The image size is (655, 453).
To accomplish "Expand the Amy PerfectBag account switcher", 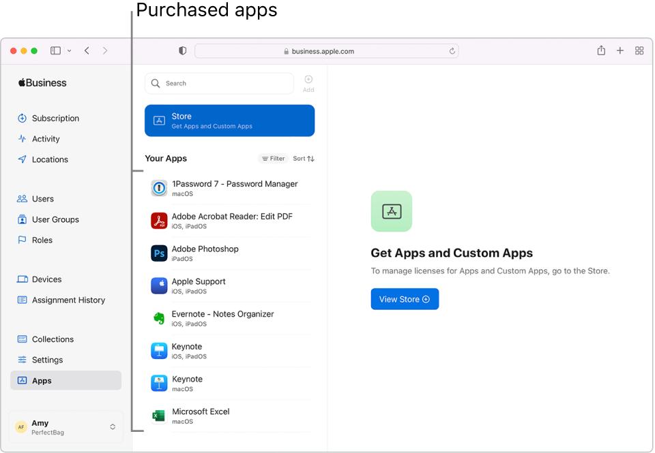I will (x=113, y=427).
